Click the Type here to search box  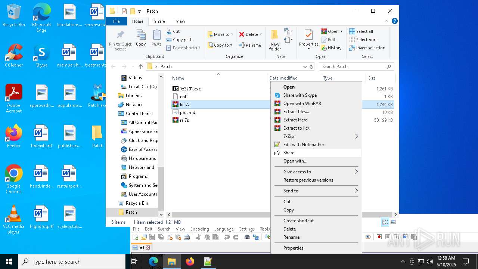click(72, 262)
